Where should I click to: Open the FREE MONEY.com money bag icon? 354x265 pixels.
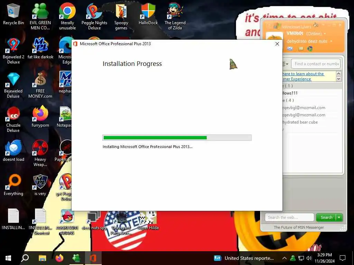pyautogui.click(x=40, y=85)
